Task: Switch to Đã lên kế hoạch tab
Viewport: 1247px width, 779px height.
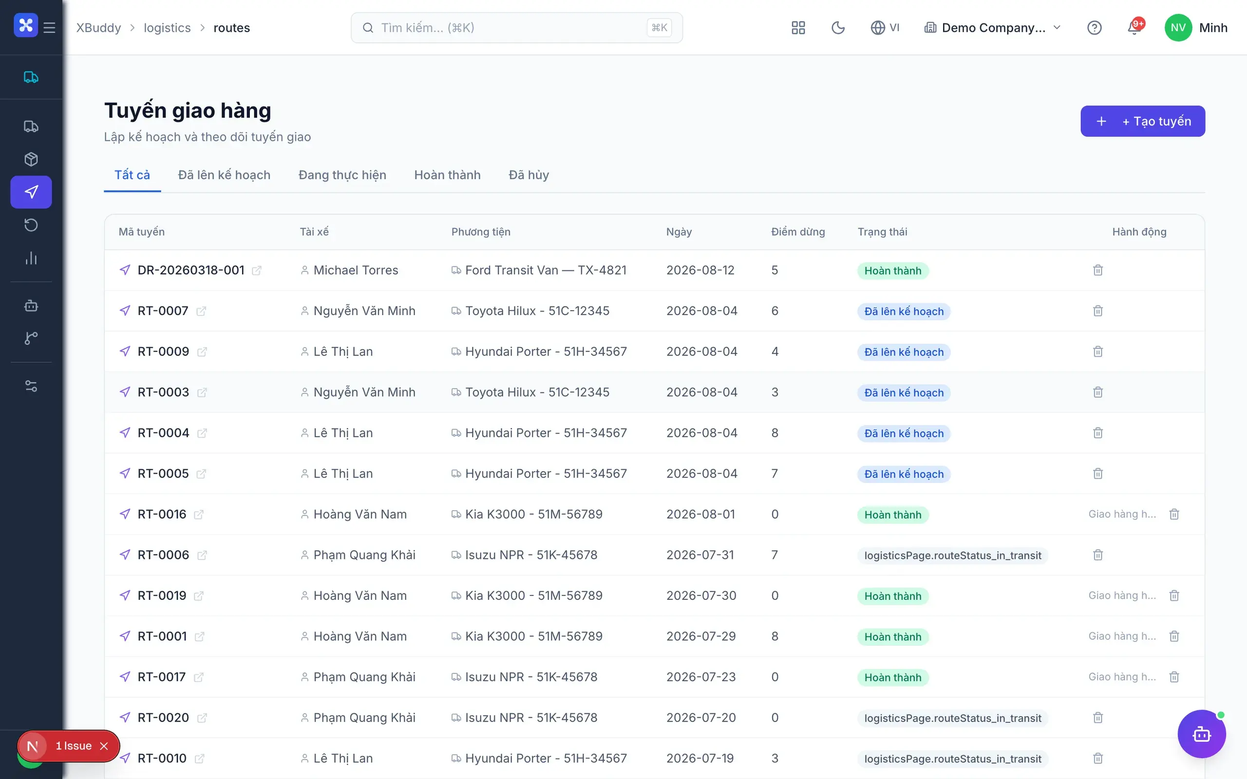Action: coord(224,175)
